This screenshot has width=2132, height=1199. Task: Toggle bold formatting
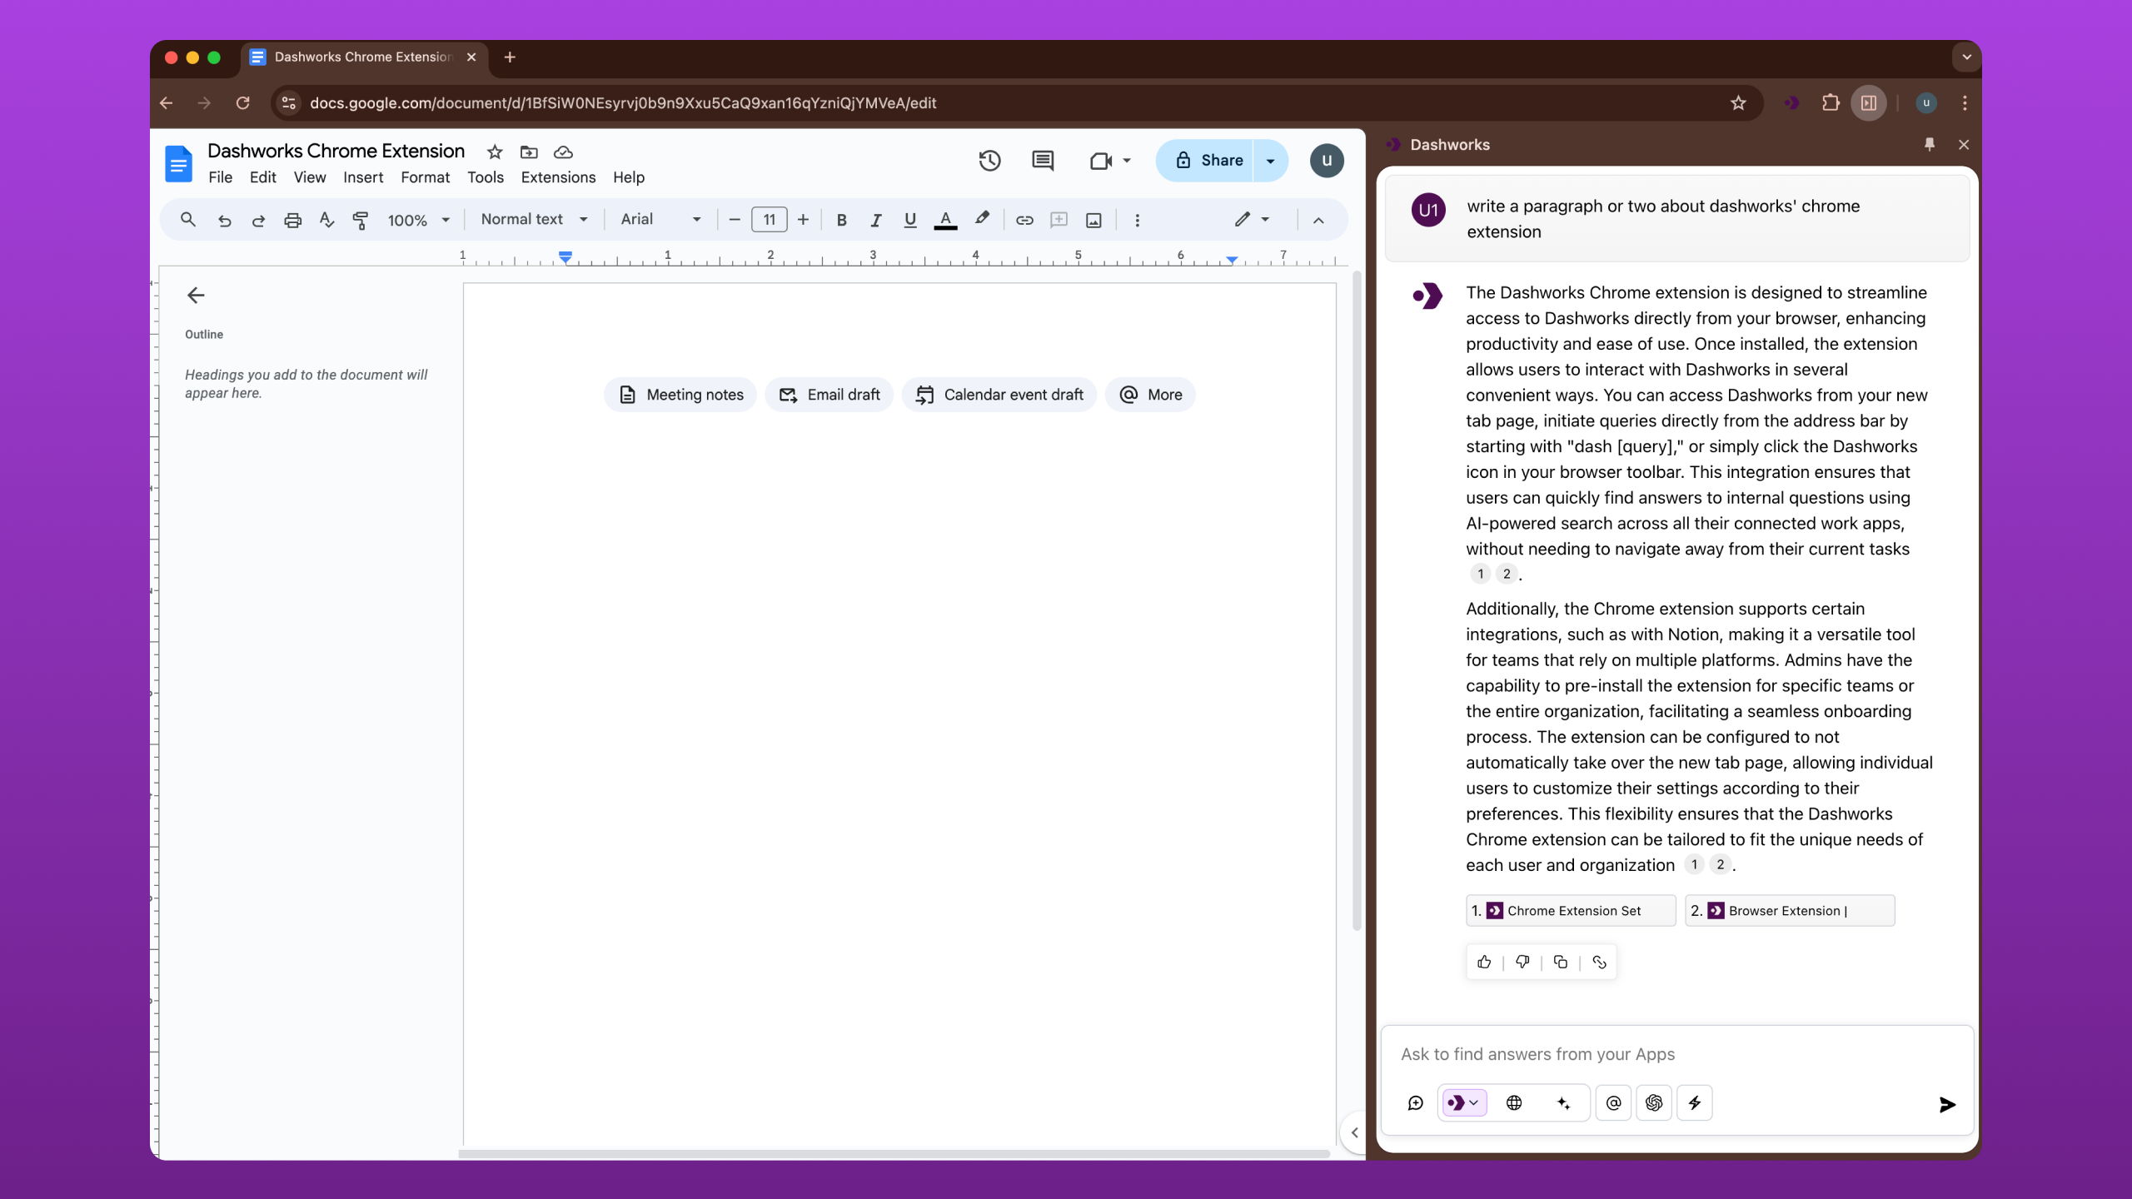pos(841,220)
